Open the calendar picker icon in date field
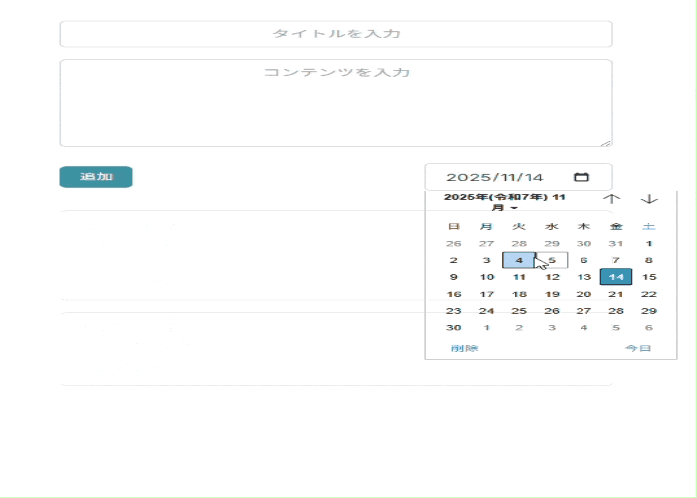Viewport: 697px width, 498px height. [581, 177]
